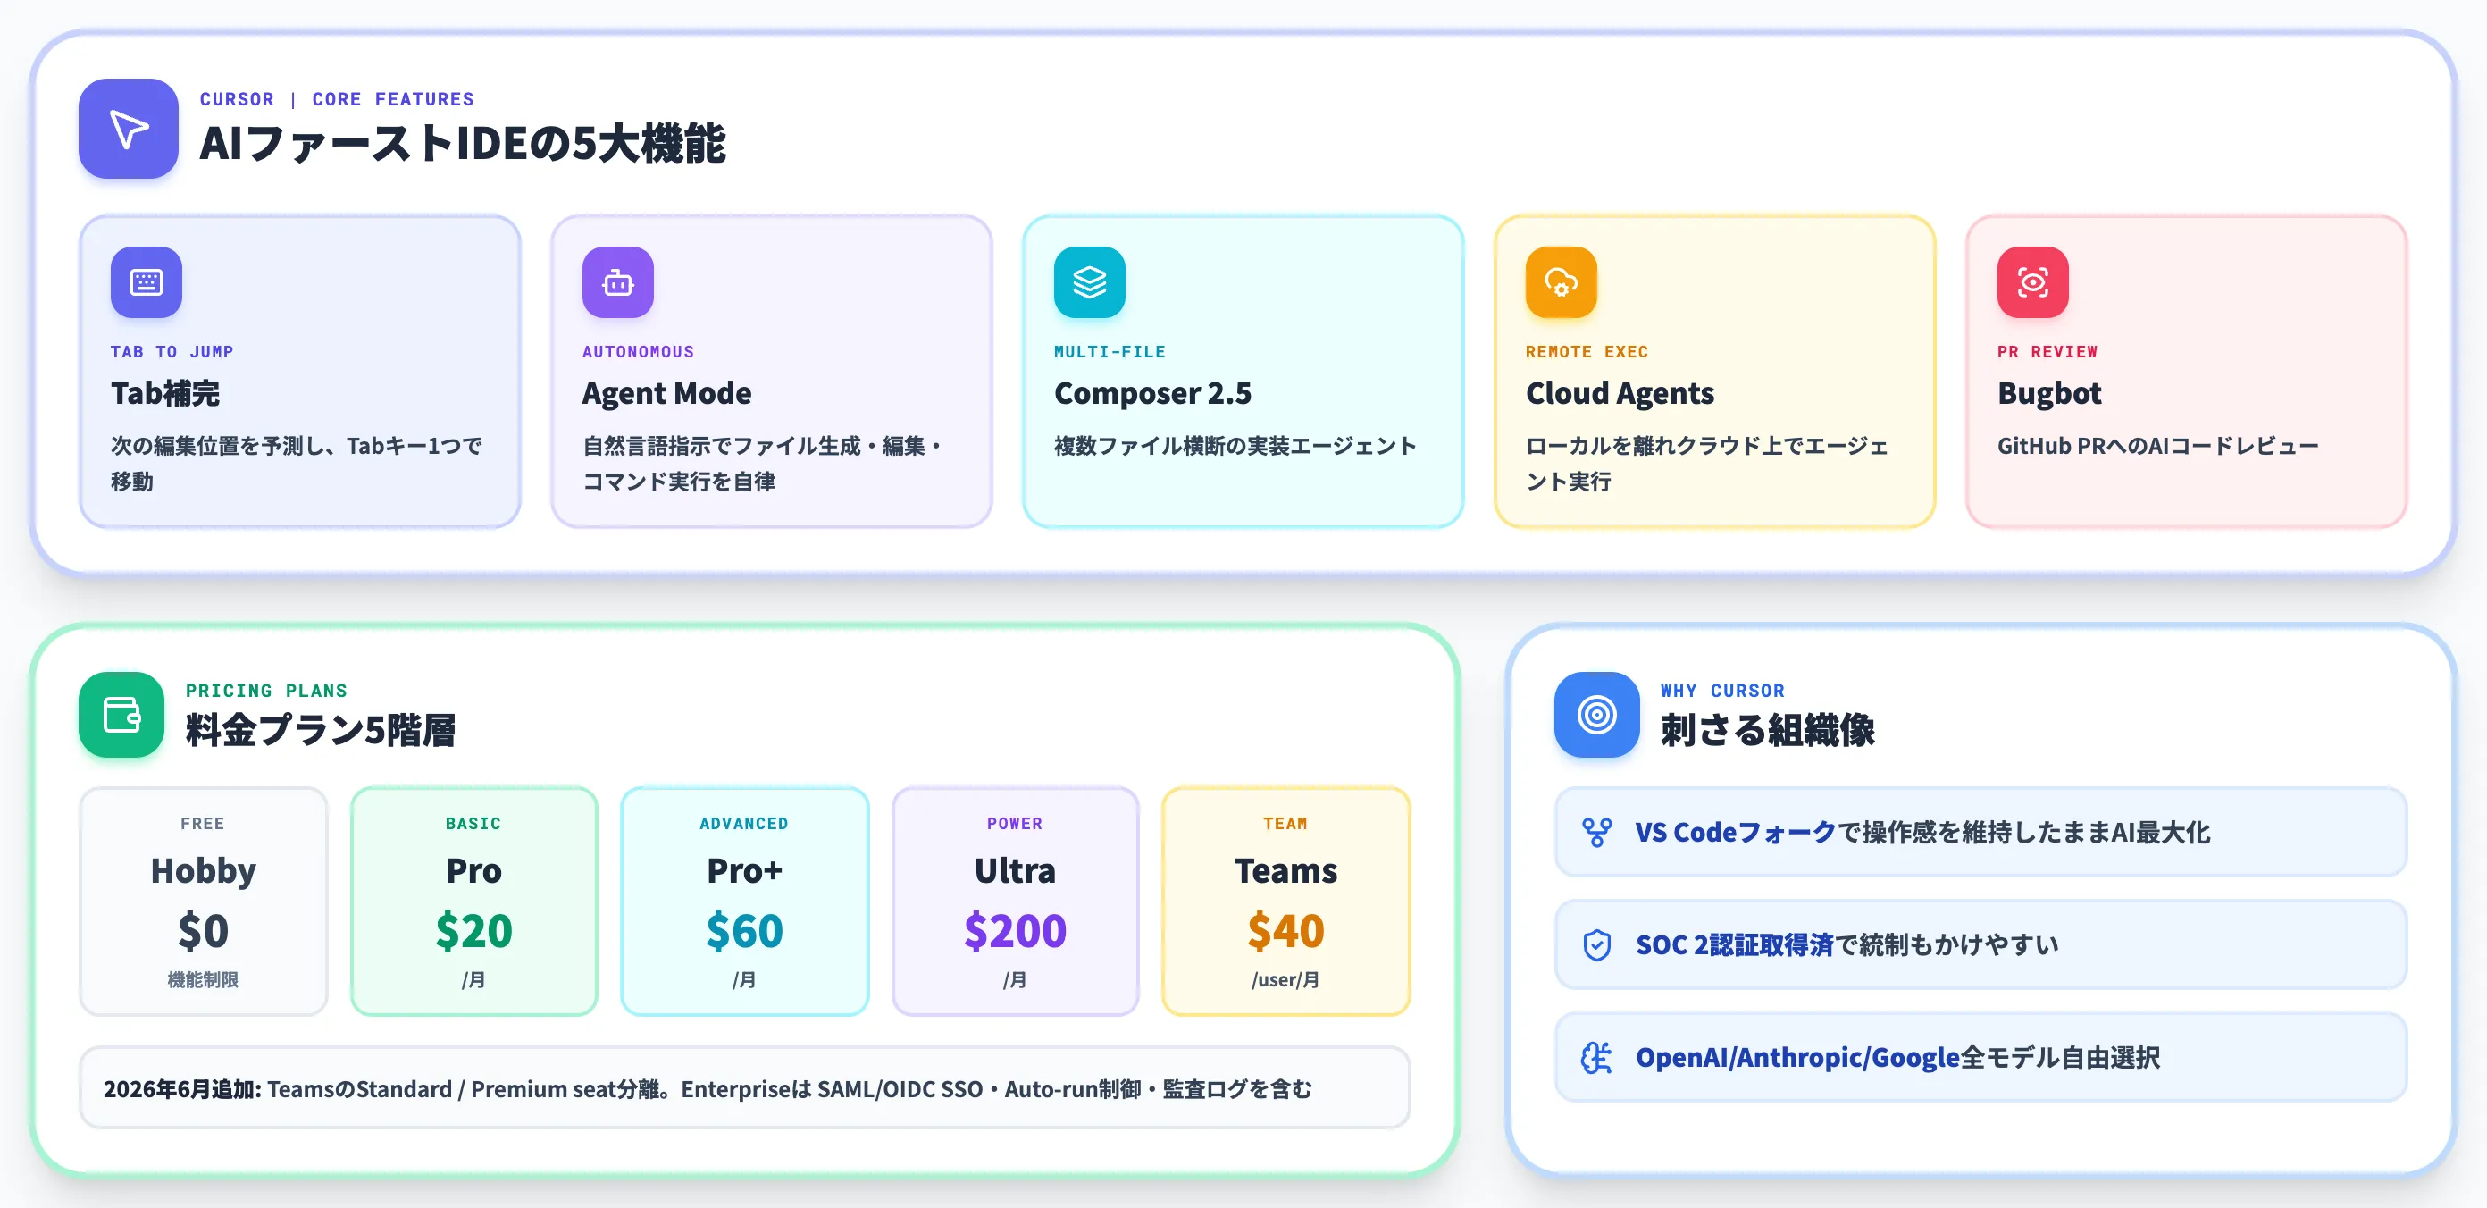Click the TEAM tier label

tap(1286, 823)
